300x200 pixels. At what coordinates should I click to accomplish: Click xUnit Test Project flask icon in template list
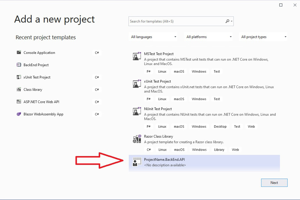137,84
